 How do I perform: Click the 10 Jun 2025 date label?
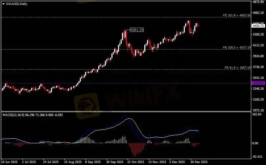[x=9, y=162]
